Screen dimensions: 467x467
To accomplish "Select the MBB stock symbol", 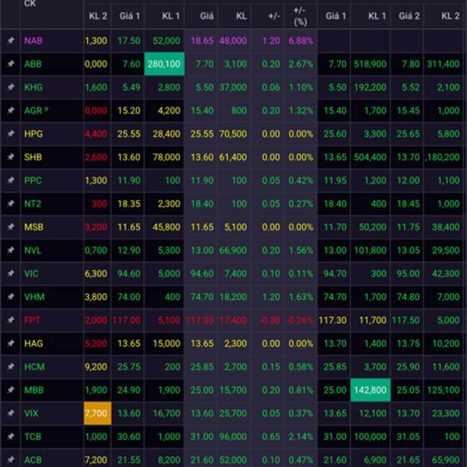I will tap(34, 390).
